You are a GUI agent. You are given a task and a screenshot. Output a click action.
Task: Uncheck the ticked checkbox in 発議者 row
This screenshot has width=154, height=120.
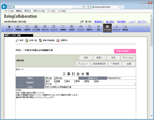pos(55,78)
